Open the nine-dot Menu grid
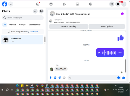The image size is (130, 96). tap(112, 4)
